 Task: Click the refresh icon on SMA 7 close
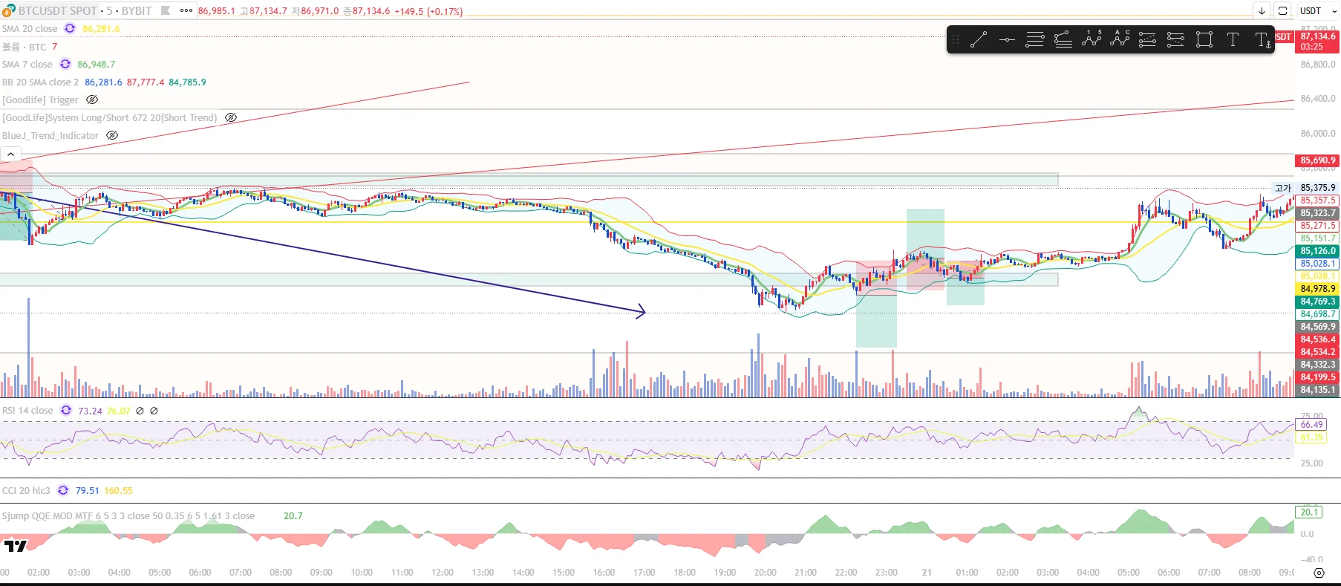[x=65, y=64]
